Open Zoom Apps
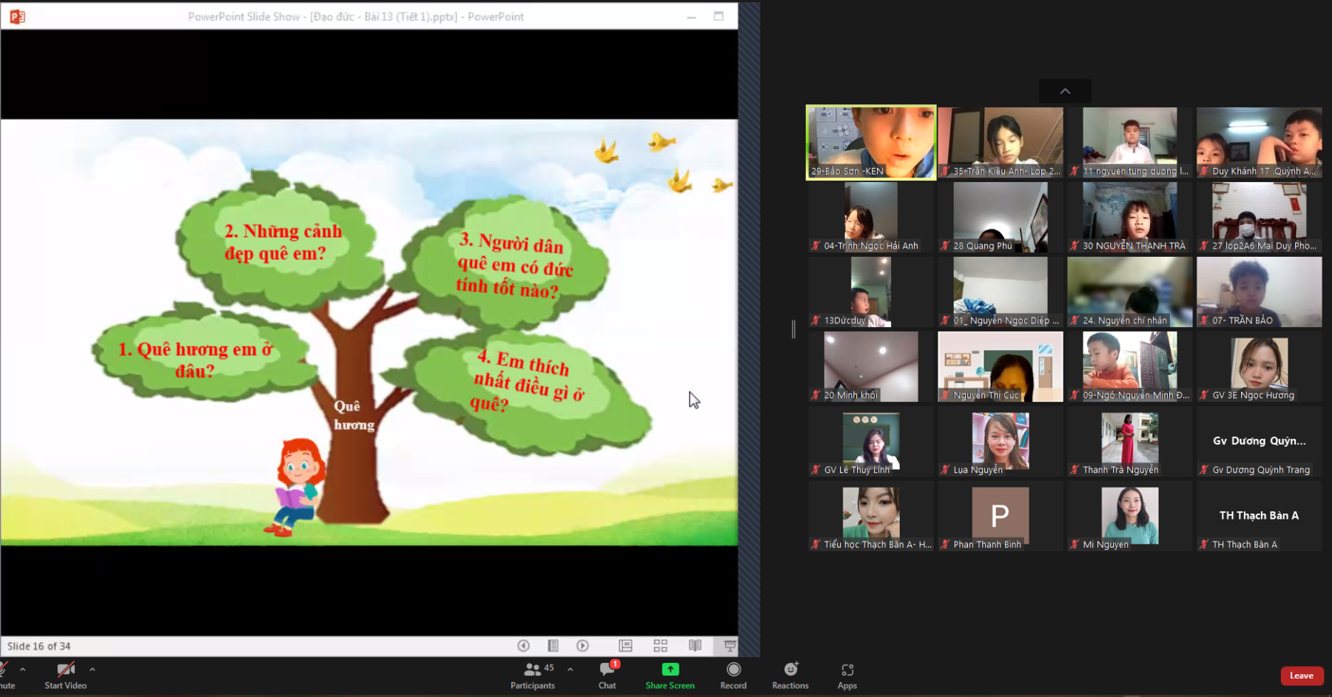 tap(847, 675)
